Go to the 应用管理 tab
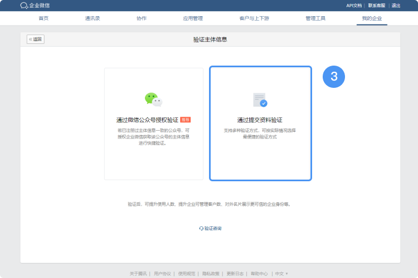Viewport: 418px width, 278px height. (193, 18)
